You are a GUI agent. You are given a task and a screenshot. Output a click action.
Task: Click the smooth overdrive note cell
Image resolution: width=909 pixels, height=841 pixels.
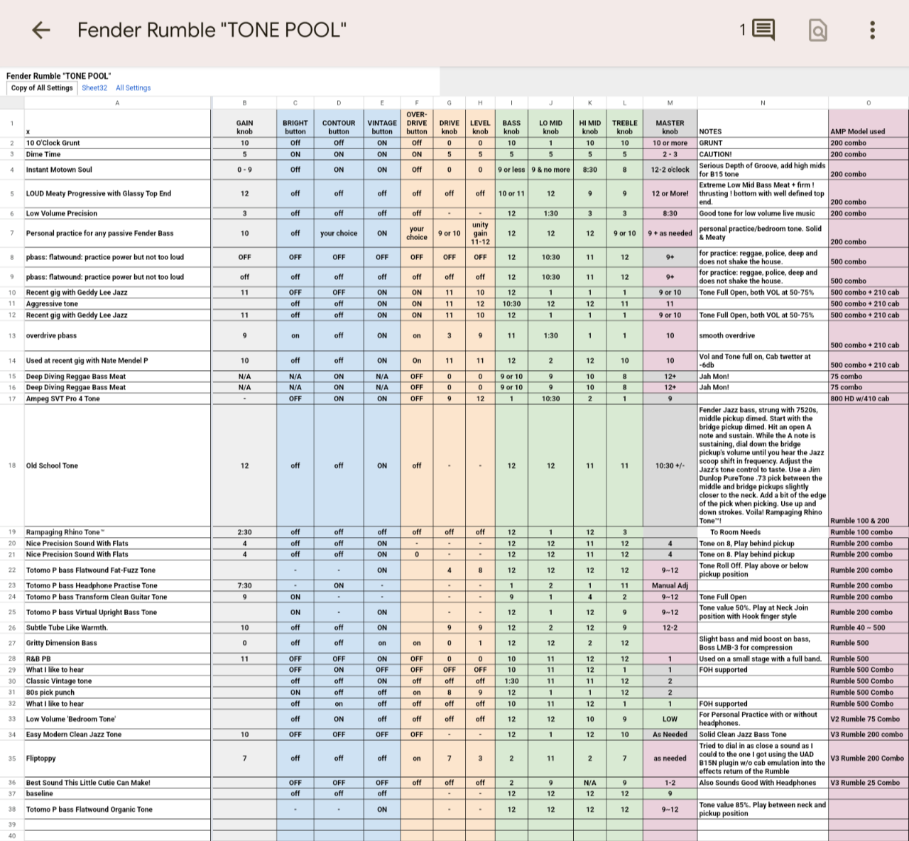tap(763, 335)
